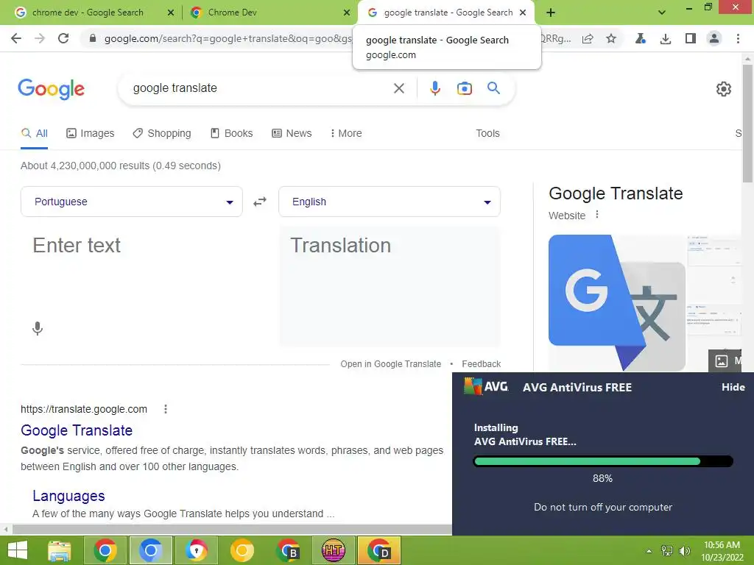Click the volume speaker tray icon

685,551
